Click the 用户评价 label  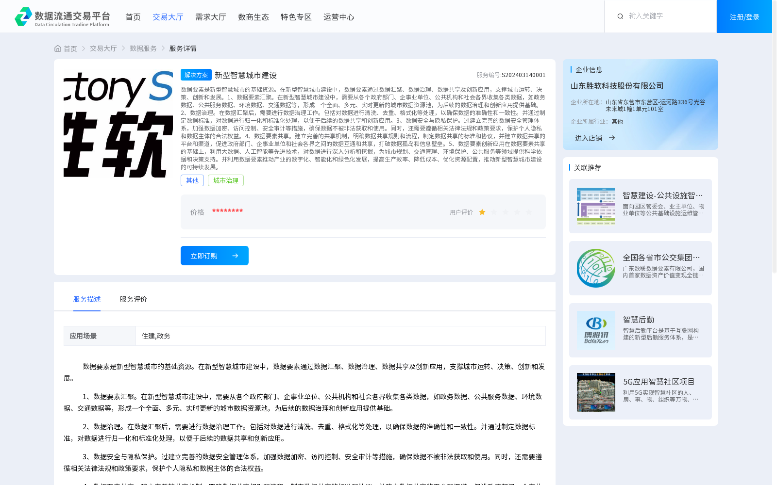(461, 212)
